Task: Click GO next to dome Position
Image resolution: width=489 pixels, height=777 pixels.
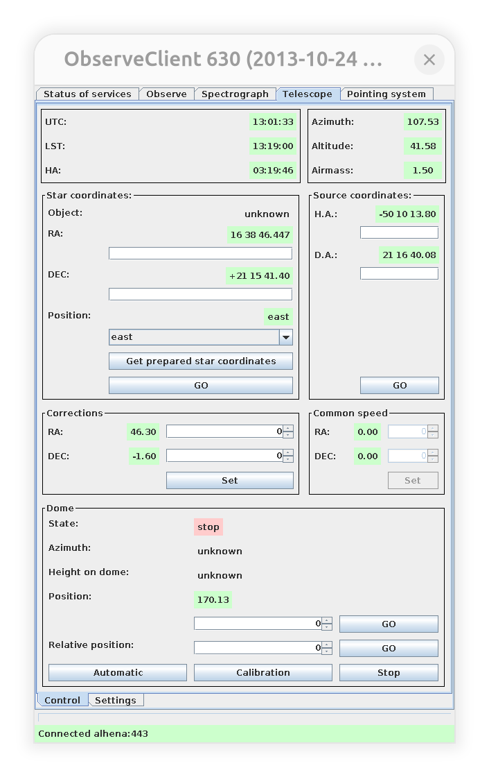Action: 389,624
